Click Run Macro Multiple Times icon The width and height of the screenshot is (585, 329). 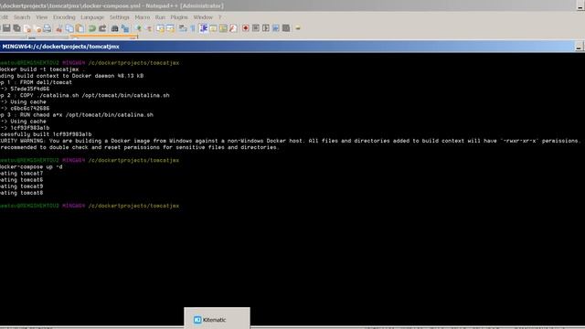click(x=276, y=28)
